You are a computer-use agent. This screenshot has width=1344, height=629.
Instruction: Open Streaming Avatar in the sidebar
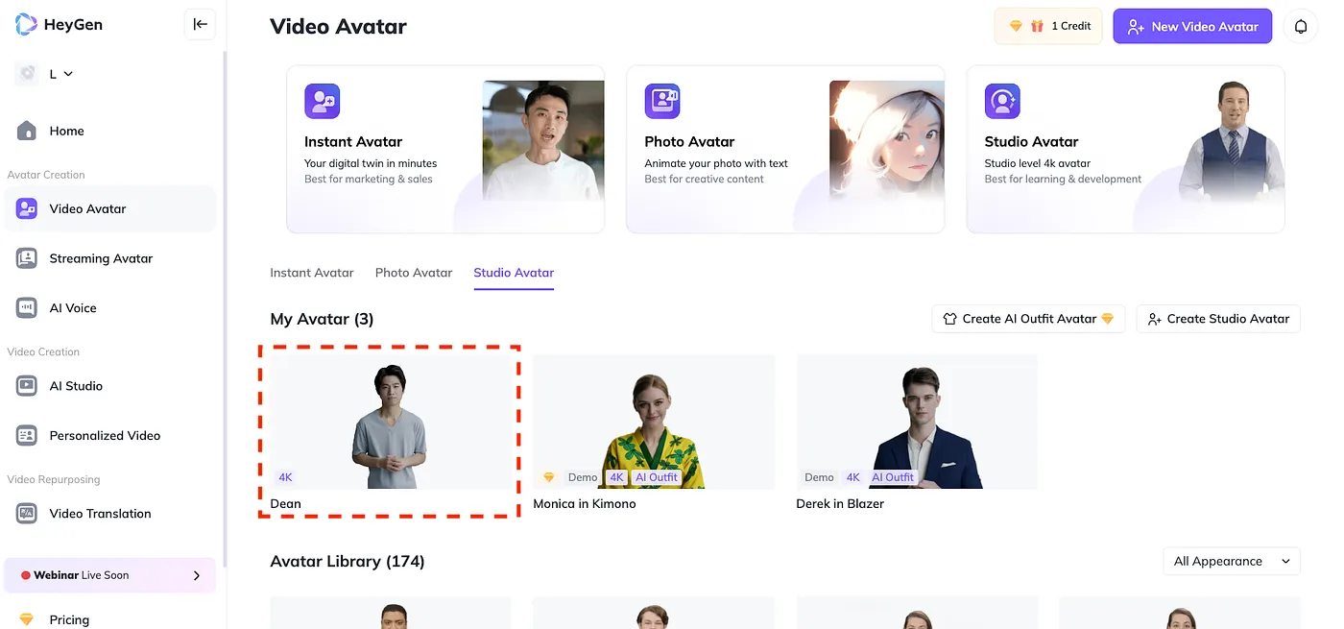point(110,258)
